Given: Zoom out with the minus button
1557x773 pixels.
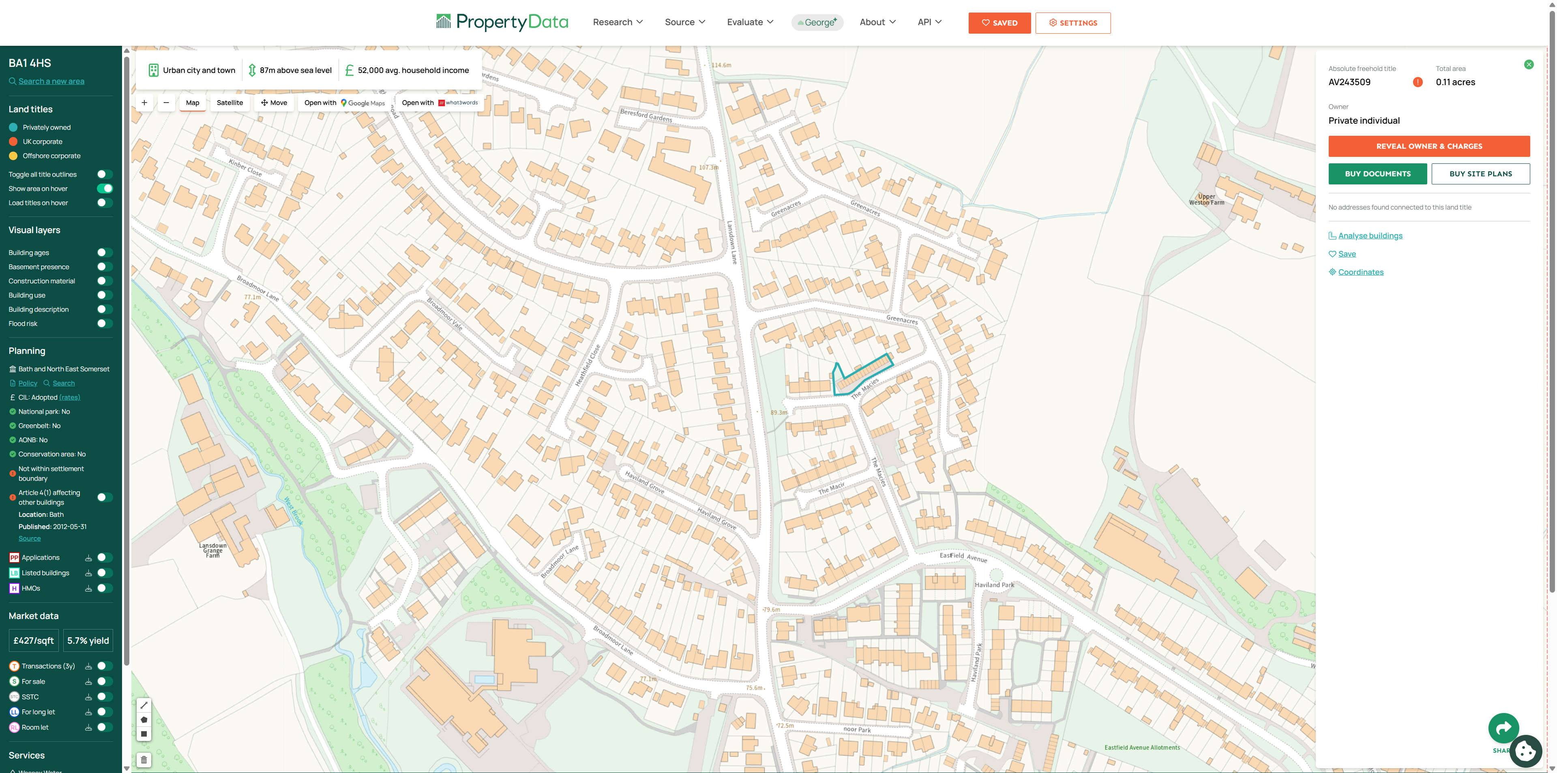Looking at the screenshot, I should click(166, 103).
